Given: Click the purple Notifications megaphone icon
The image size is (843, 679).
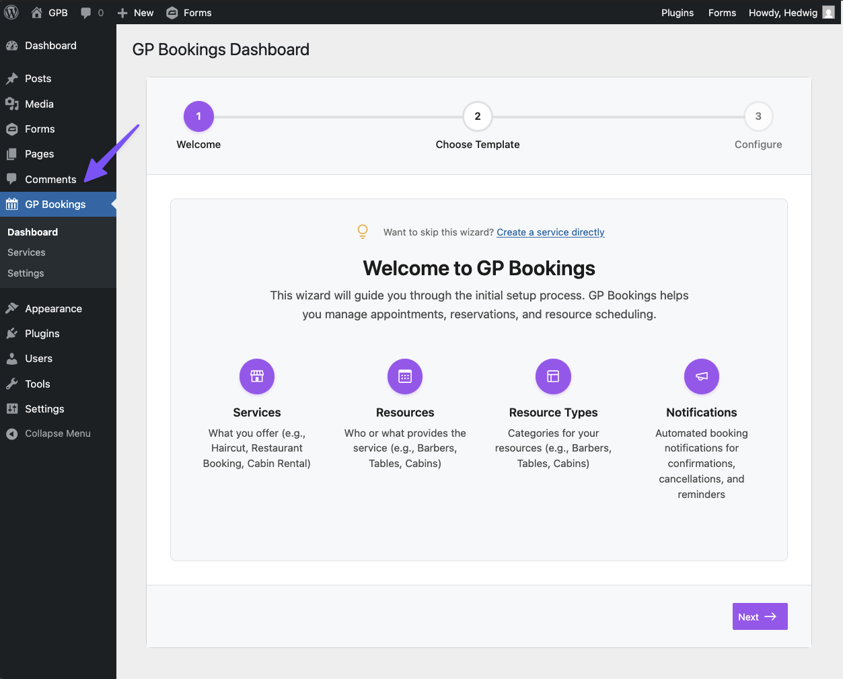Looking at the screenshot, I should pos(702,376).
